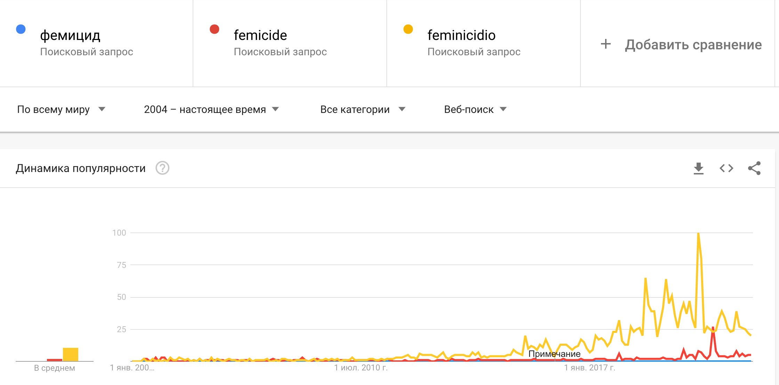Viewport: 779px width, 385px height.
Task: Expand the Все категории dropdown
Action: pos(363,109)
